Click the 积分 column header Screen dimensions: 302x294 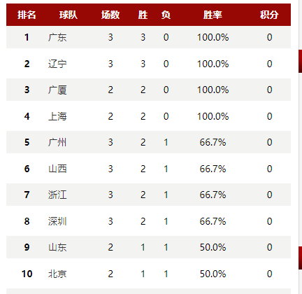(269, 15)
